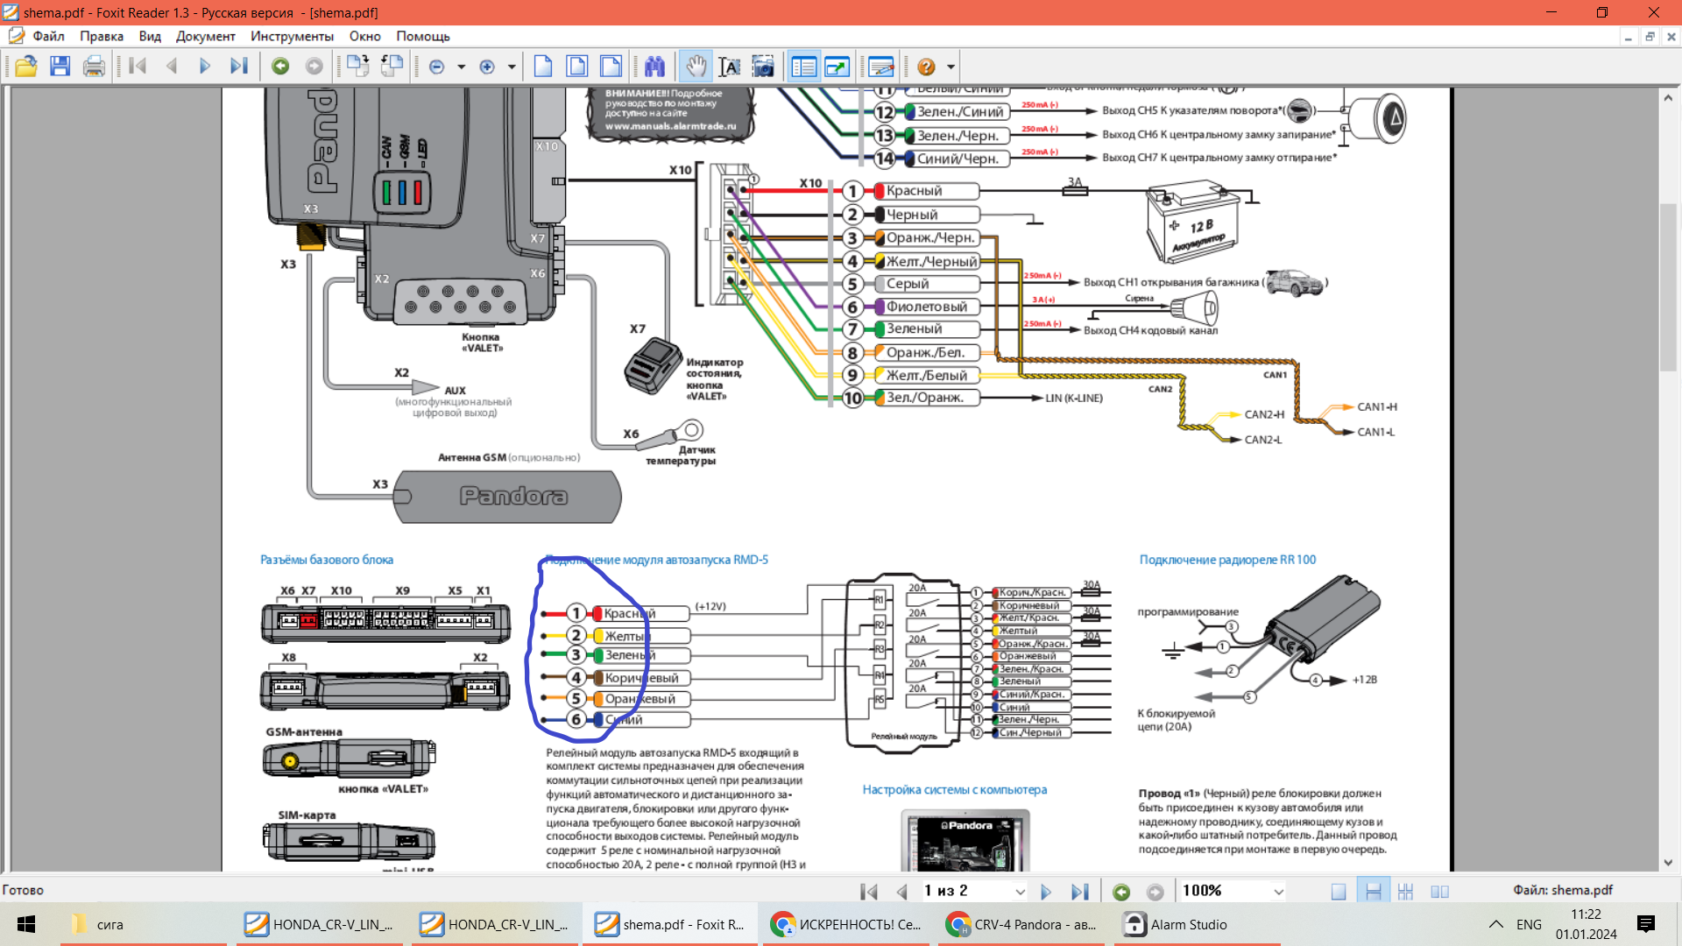Open the Файл menu

point(49,36)
